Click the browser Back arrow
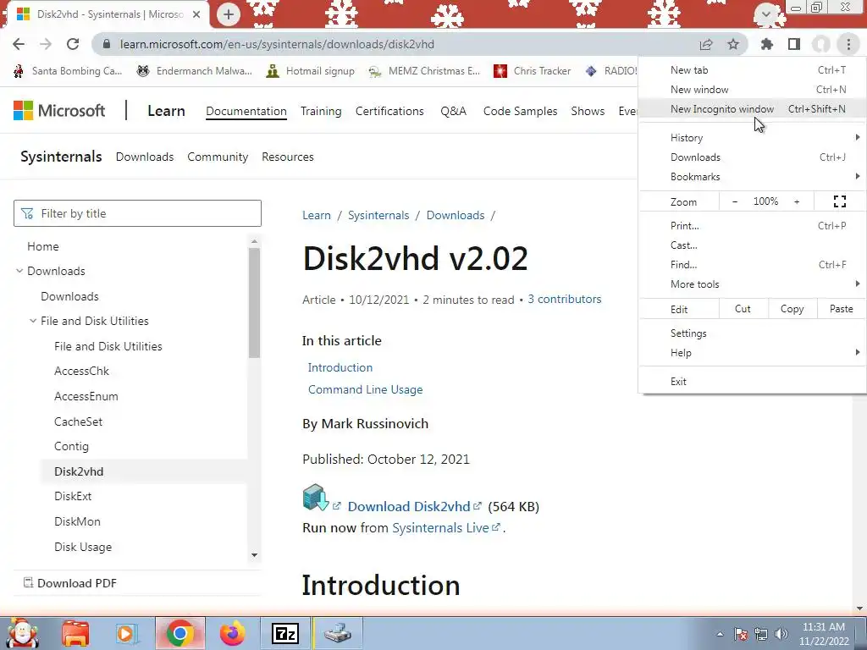This screenshot has height=650, width=867. point(19,44)
